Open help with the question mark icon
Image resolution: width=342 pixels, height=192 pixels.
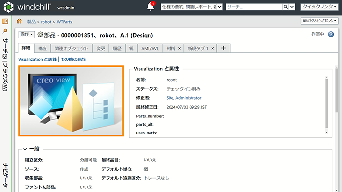pyautogui.click(x=331, y=34)
